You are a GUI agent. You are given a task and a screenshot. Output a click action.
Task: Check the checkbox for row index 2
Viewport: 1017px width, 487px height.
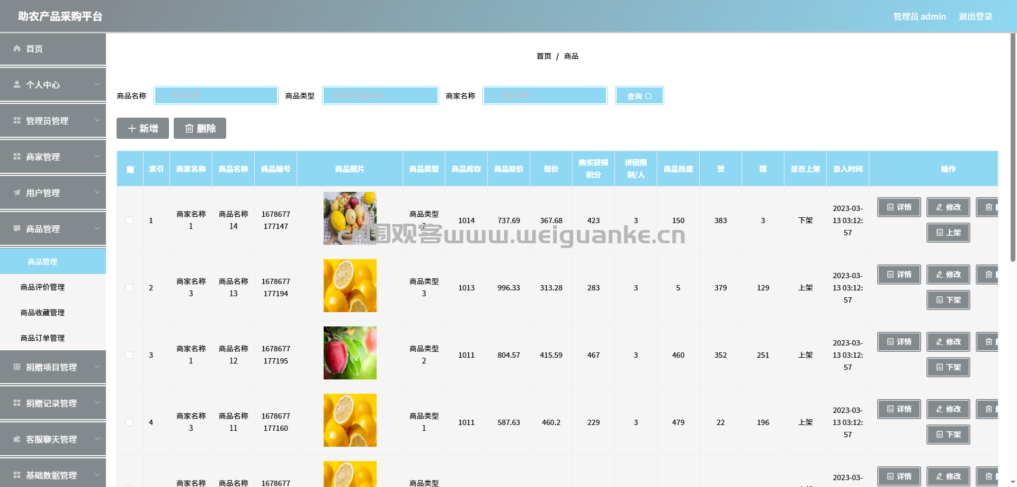coord(129,288)
